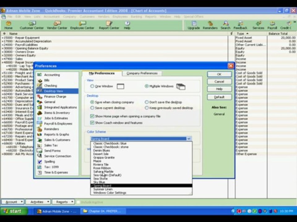Viewport: 297px width, 222px height.
Task: Click the Help button in Preferences
Action: 219,89
